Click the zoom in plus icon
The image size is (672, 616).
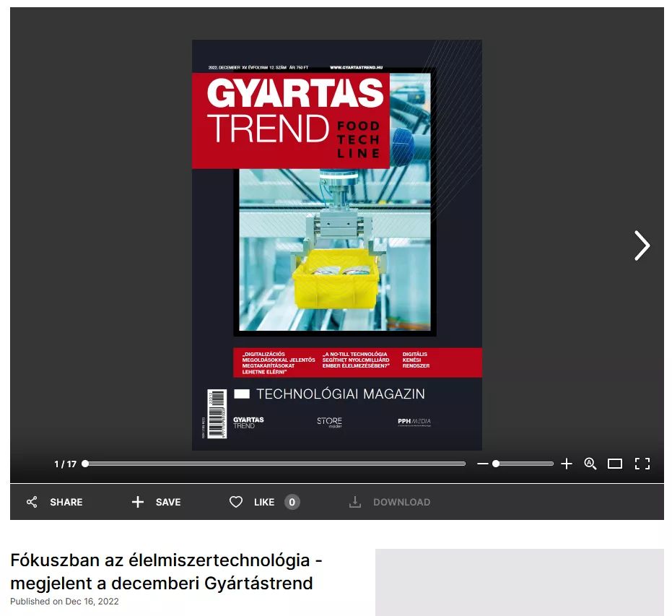point(566,464)
